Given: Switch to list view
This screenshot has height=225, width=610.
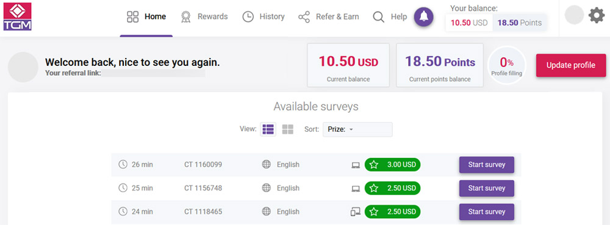Looking at the screenshot, I should pyautogui.click(x=268, y=129).
